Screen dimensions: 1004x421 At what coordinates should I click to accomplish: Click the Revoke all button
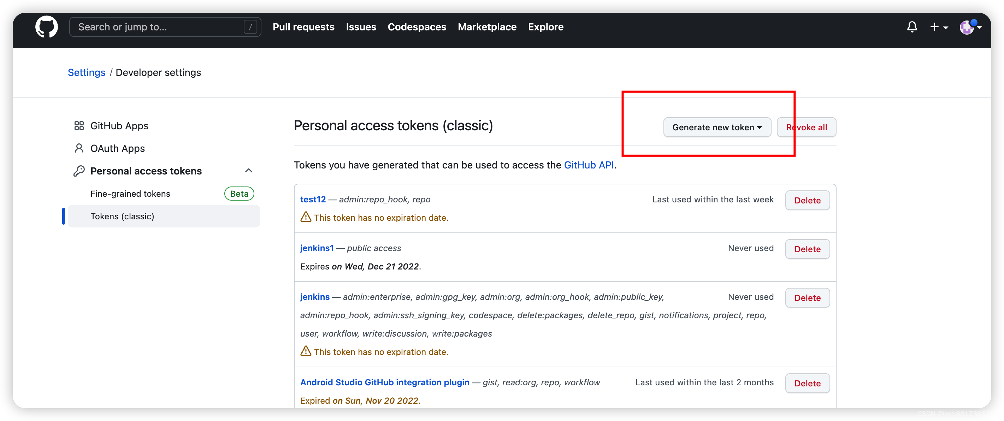click(x=807, y=127)
